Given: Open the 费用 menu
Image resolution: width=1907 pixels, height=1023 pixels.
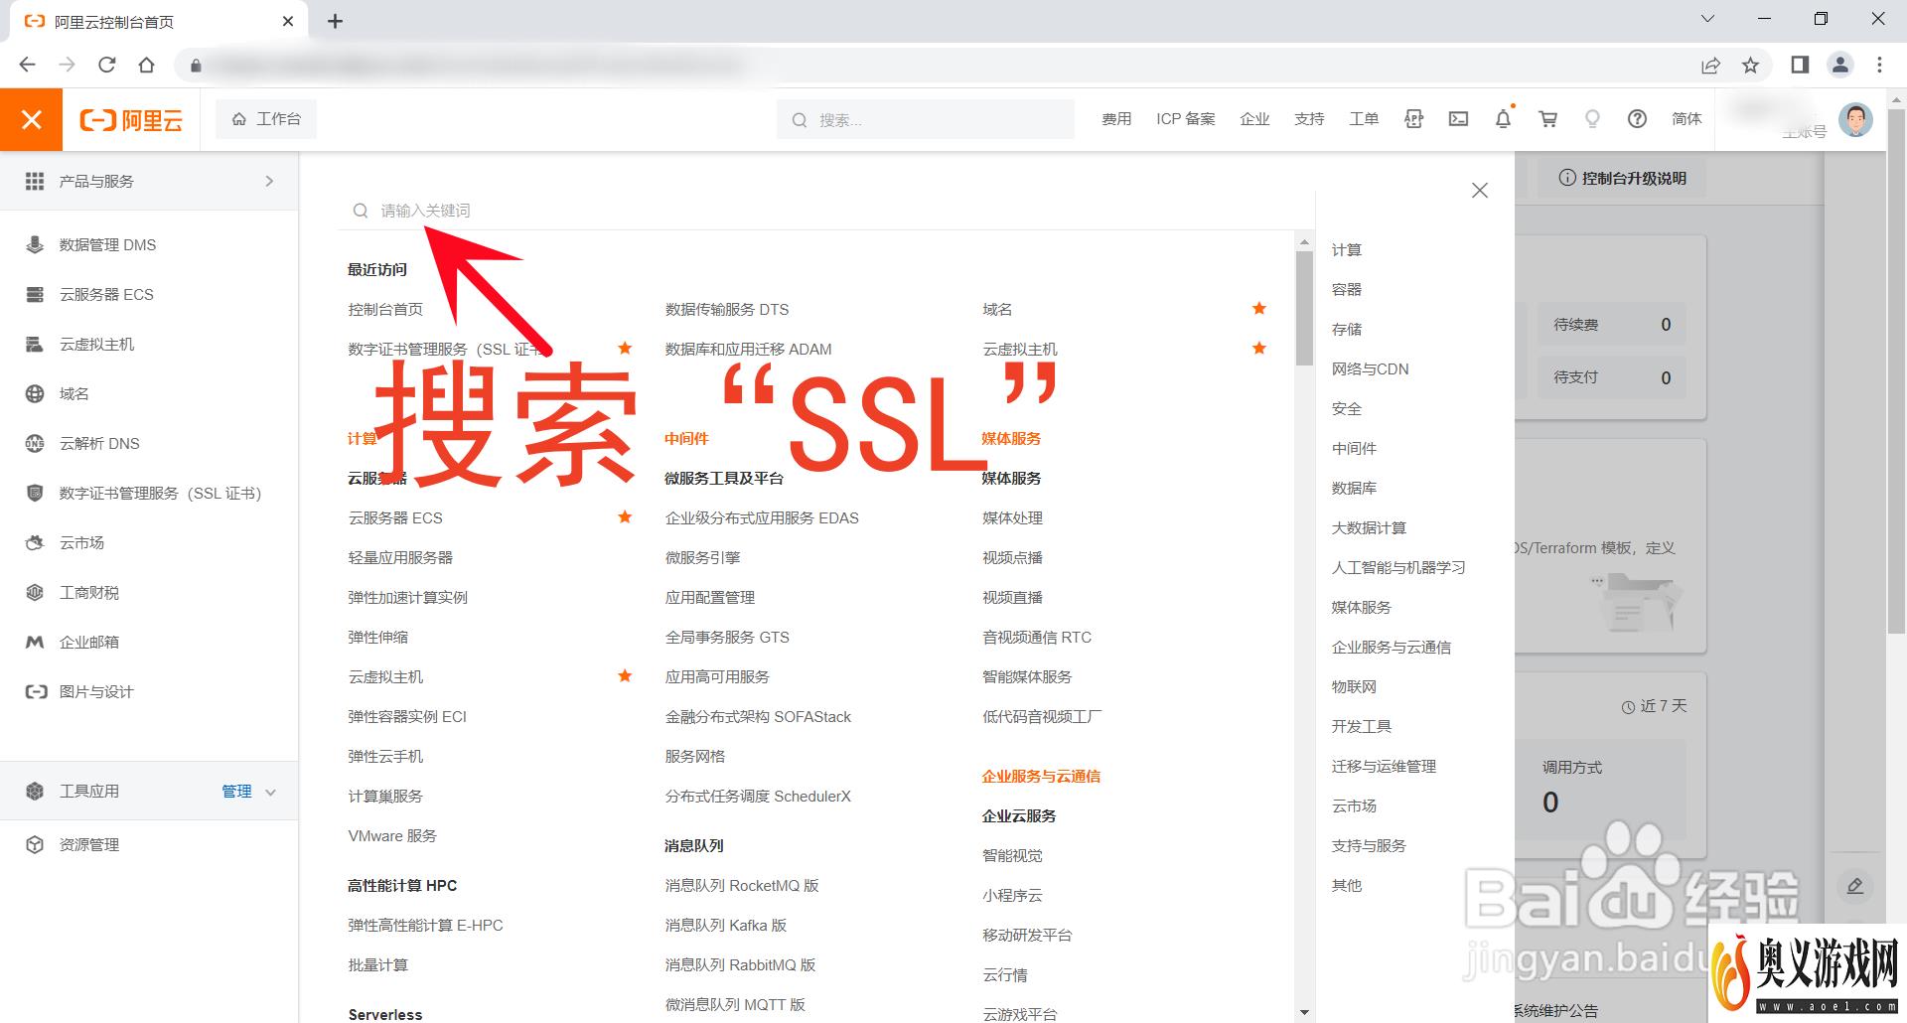Looking at the screenshot, I should click(1116, 119).
